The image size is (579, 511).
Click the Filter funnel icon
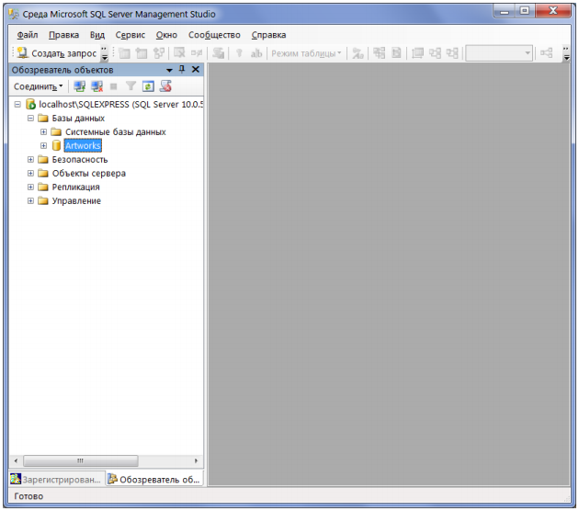coord(131,86)
